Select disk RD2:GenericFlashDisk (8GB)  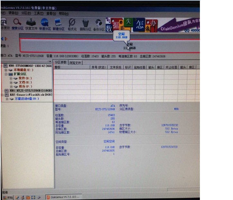(x=31, y=95)
